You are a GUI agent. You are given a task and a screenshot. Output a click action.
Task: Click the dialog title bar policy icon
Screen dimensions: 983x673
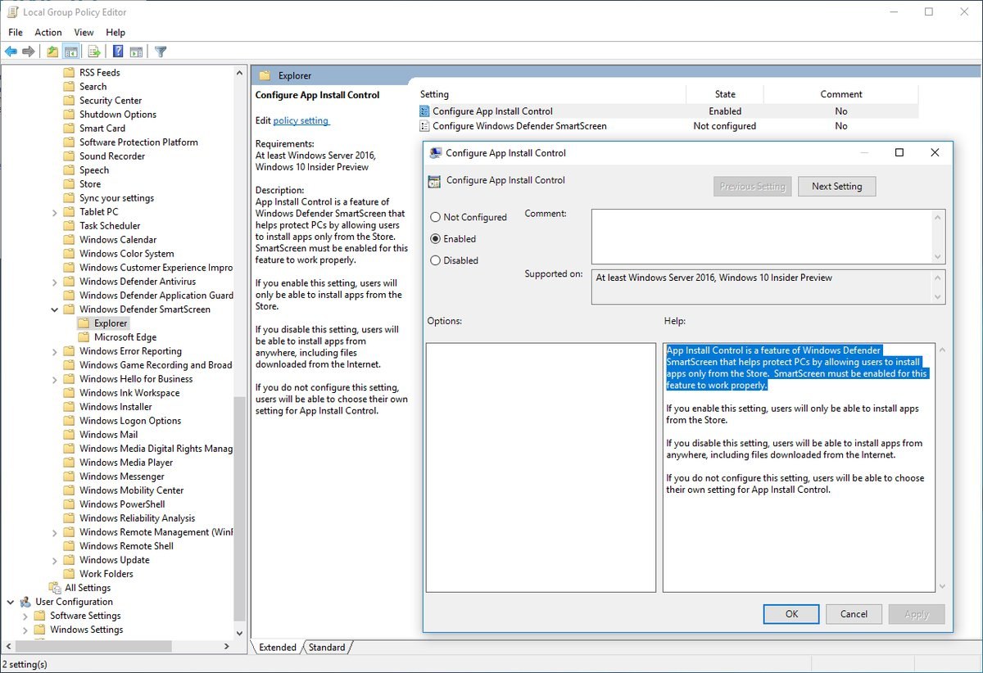tap(436, 153)
